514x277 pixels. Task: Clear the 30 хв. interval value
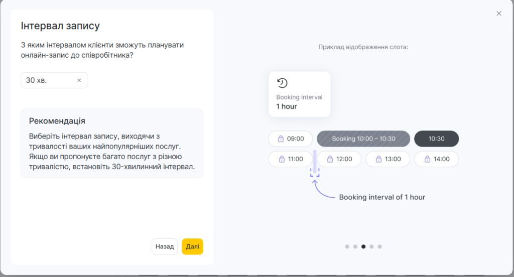pos(79,80)
